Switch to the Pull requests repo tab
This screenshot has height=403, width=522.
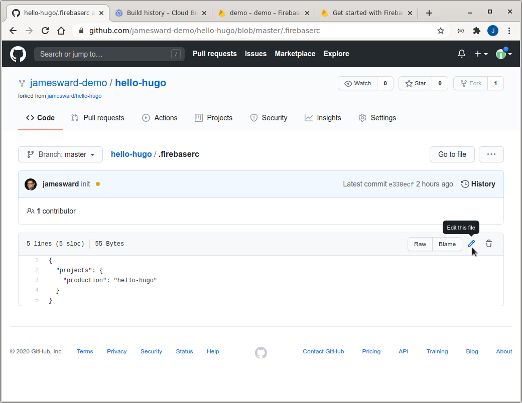(98, 118)
